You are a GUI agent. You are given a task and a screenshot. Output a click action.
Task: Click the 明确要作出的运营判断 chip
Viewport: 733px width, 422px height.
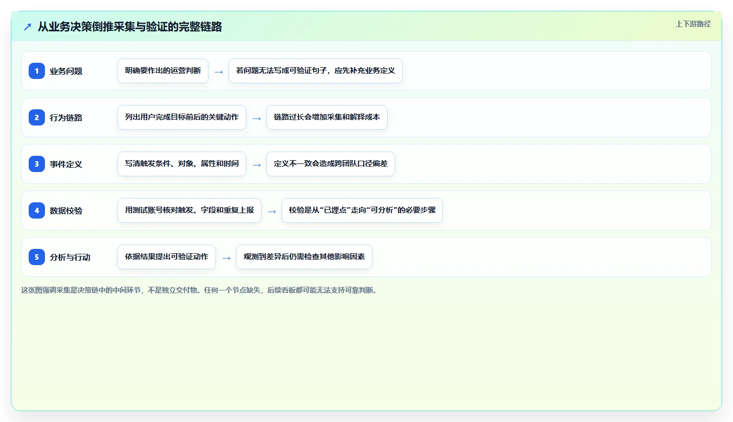click(x=163, y=71)
